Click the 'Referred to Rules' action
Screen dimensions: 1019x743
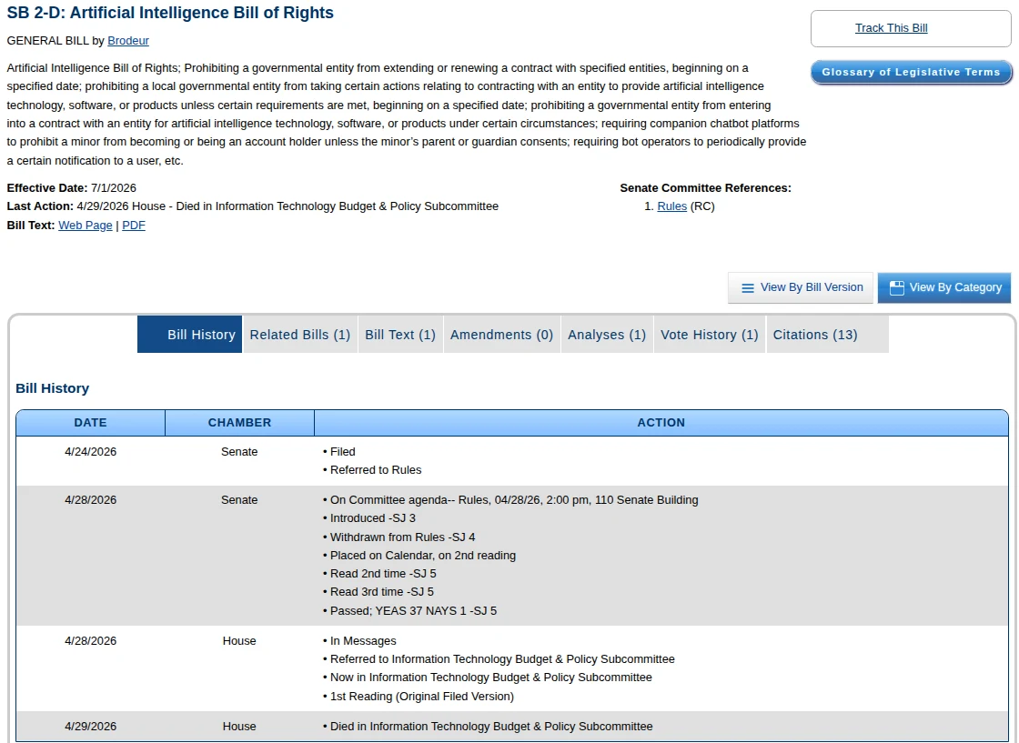click(376, 470)
